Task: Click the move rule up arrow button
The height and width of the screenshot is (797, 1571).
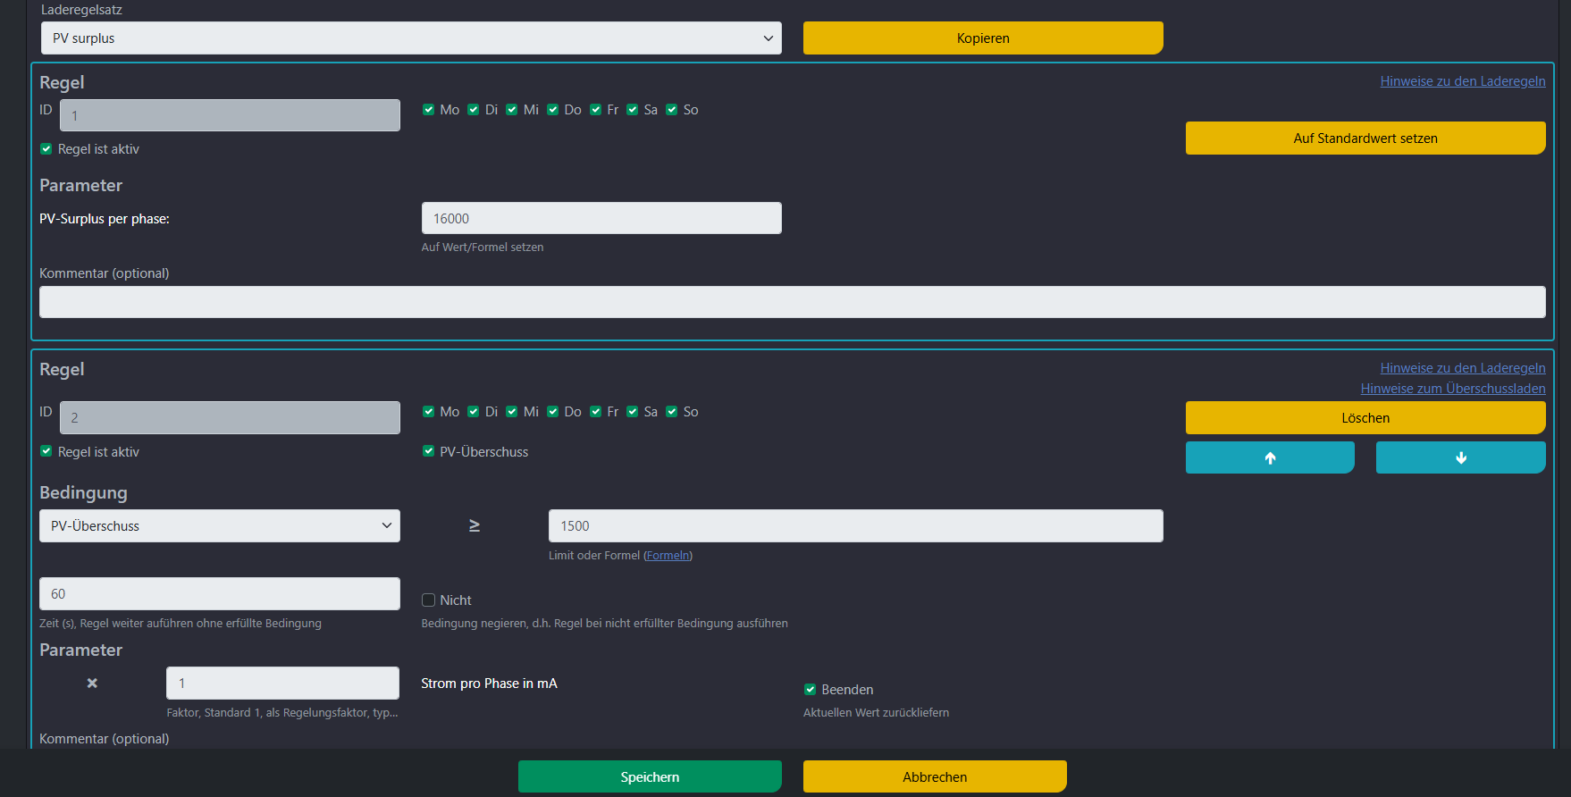Action: 1269,457
